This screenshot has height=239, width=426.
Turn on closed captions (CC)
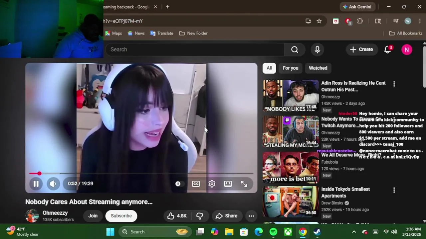click(196, 184)
